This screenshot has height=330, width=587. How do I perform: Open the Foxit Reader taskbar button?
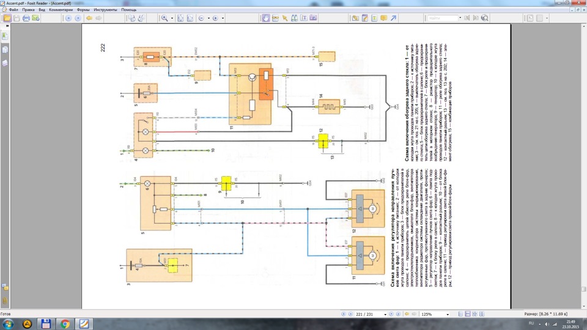(x=84, y=324)
